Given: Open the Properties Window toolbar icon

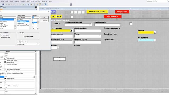Looking at the screenshot, I should pos(37,4).
